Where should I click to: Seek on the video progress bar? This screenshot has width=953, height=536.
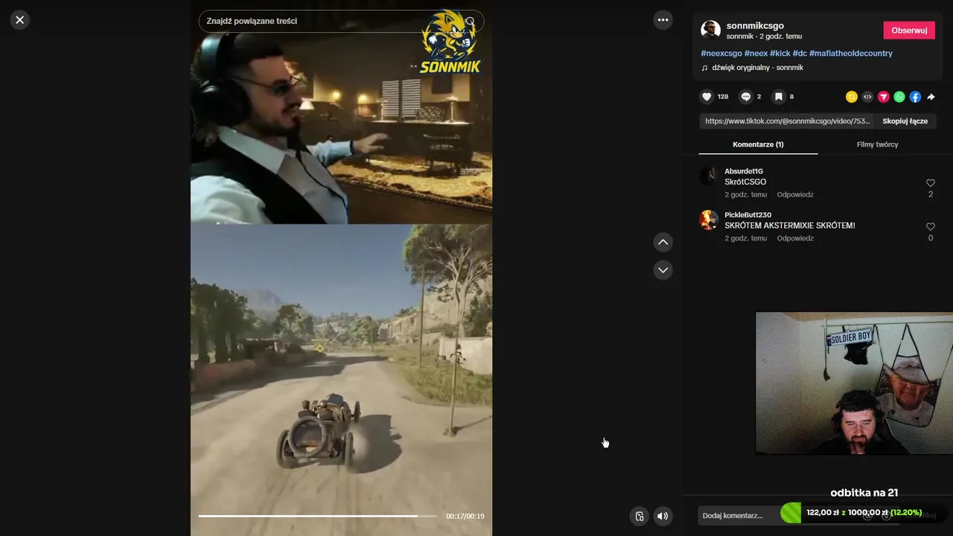(318, 516)
